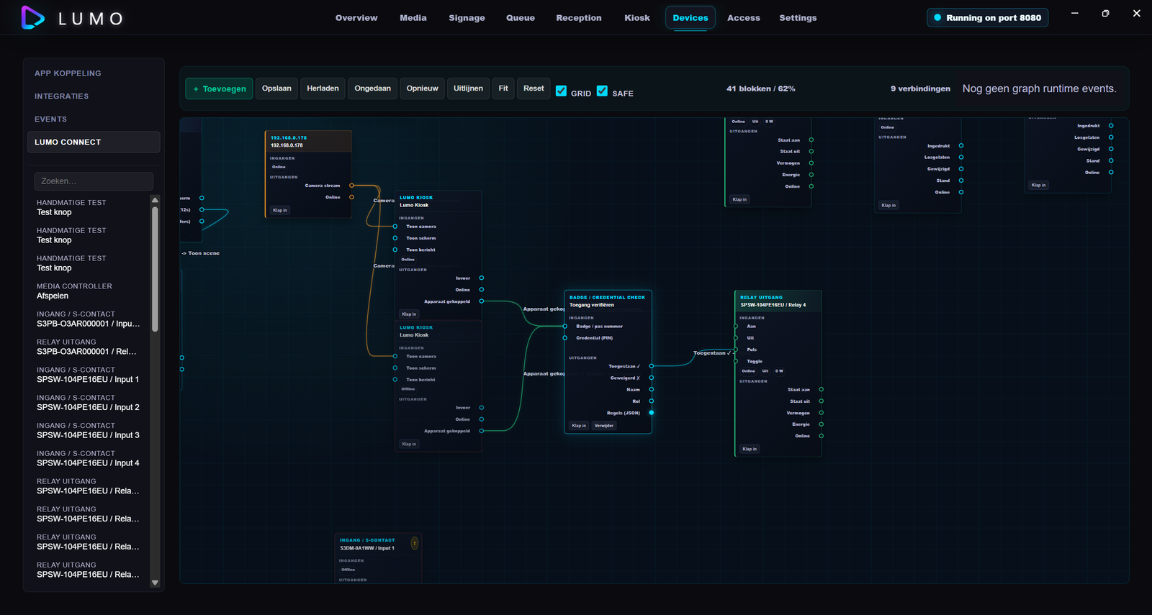Image resolution: width=1152 pixels, height=615 pixels.
Task: Click the Rol output port
Action: (652, 401)
